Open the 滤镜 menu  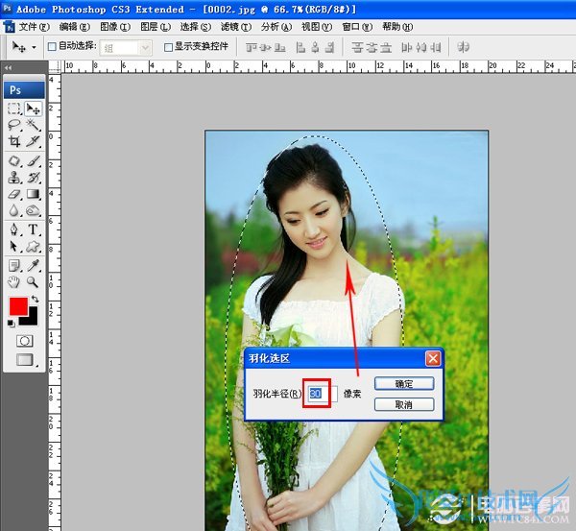click(x=233, y=27)
